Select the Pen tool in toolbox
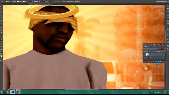Screen dimensions: 169x95 [x=1, y=40]
